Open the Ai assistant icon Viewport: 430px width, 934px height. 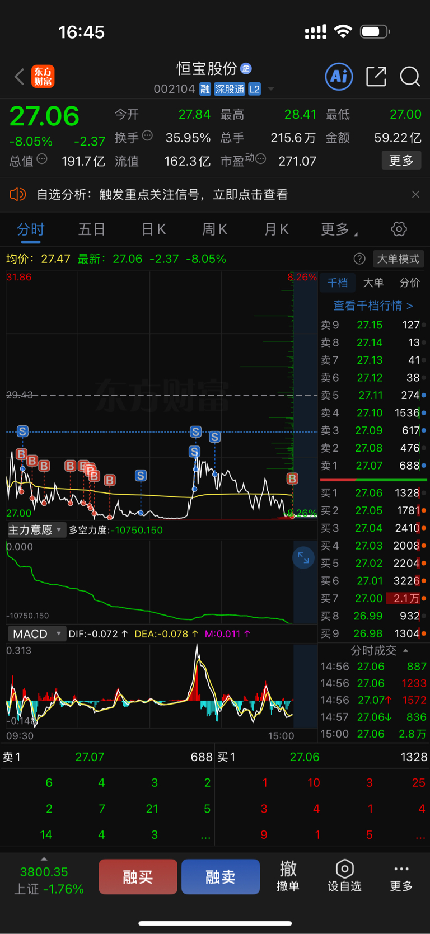pos(339,76)
